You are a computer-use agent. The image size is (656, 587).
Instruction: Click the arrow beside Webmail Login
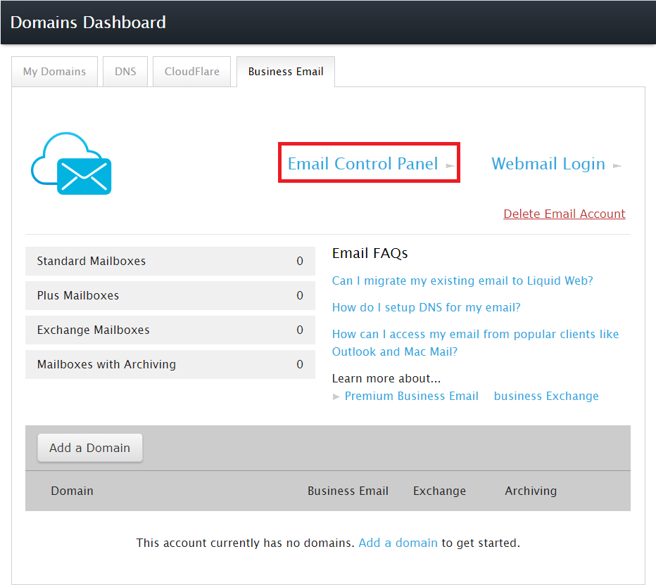click(x=617, y=165)
